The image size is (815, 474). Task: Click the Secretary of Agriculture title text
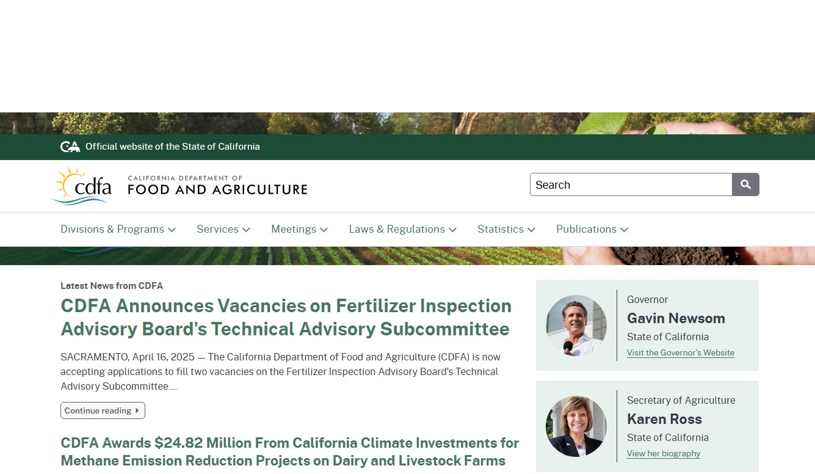(681, 400)
